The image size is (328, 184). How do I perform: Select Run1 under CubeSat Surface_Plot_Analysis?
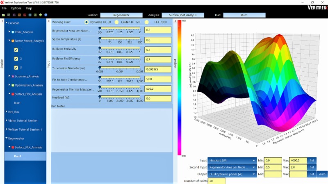(x=17, y=103)
